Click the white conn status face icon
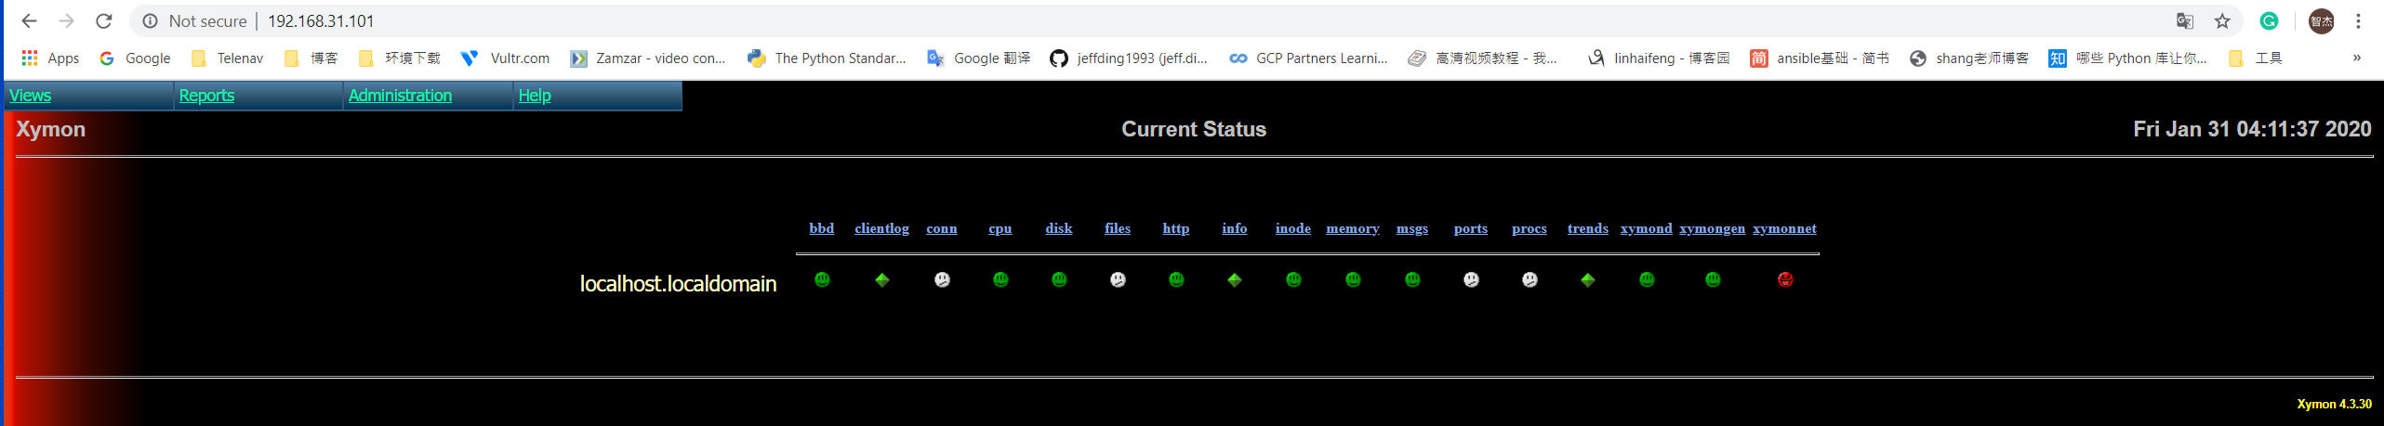The image size is (2384, 426). tap(942, 279)
